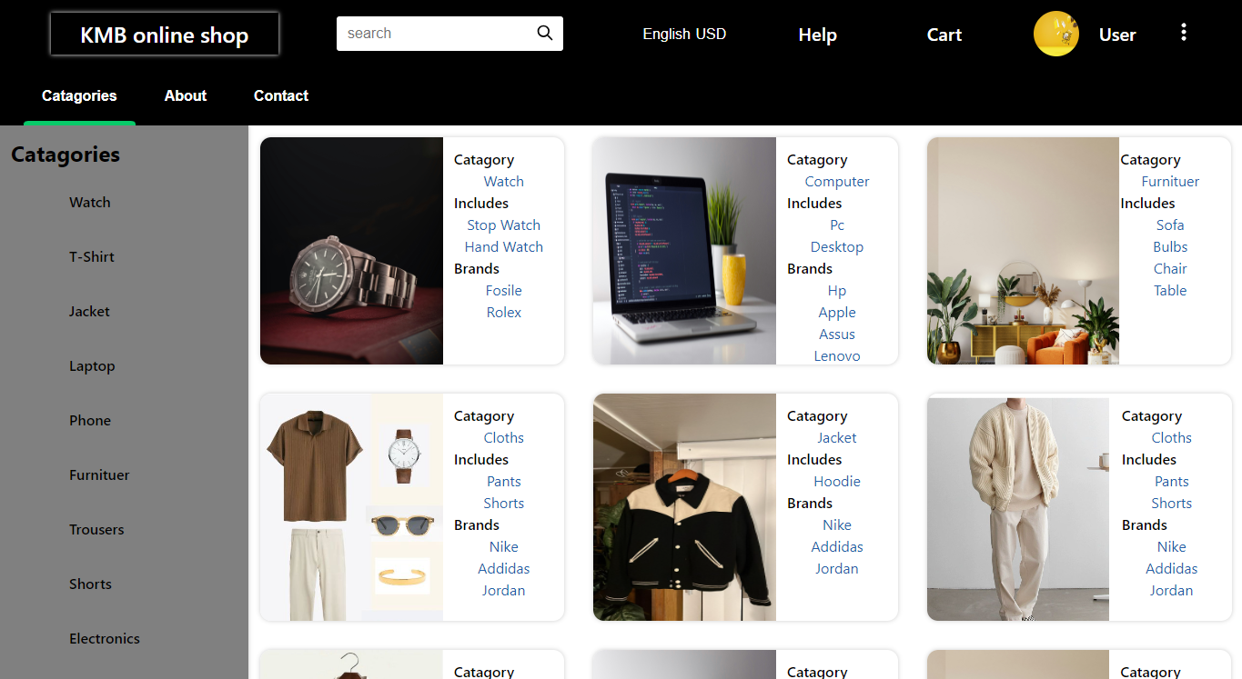Click the user avatar picture
Viewport: 1242px width, 679px height.
coord(1055,34)
